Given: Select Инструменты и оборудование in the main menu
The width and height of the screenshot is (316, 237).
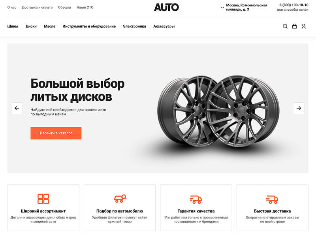Looking at the screenshot, I should click(89, 26).
